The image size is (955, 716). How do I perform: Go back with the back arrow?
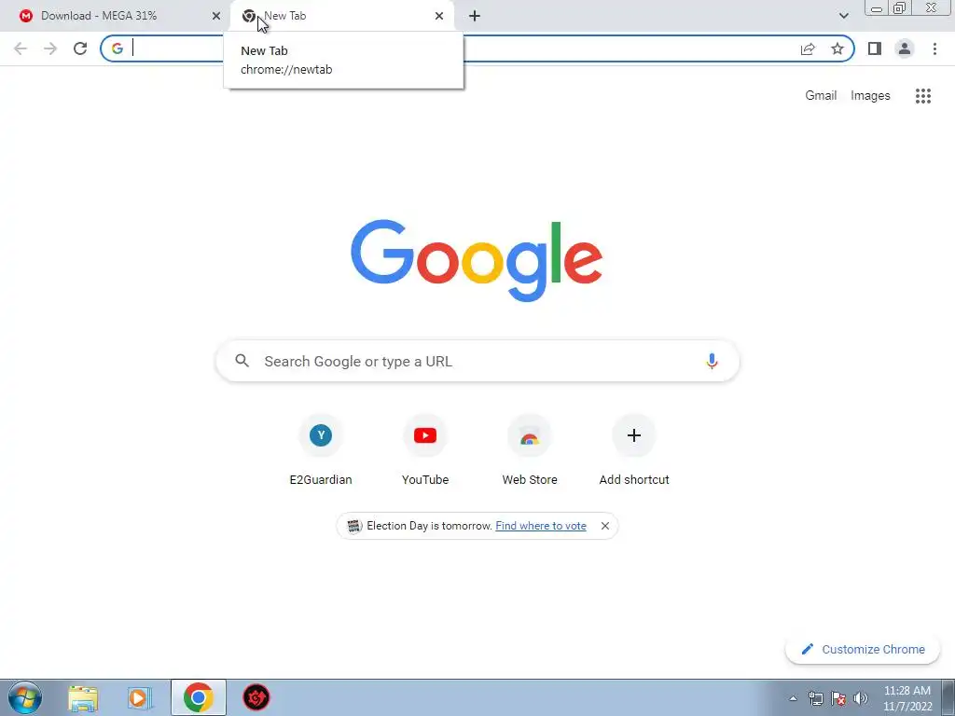tap(21, 48)
